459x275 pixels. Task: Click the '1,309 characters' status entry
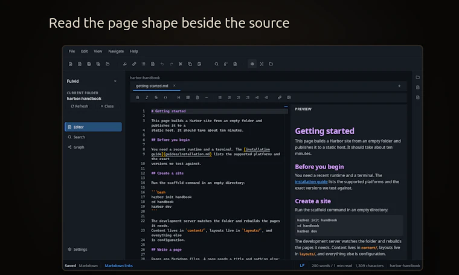tap(369, 265)
